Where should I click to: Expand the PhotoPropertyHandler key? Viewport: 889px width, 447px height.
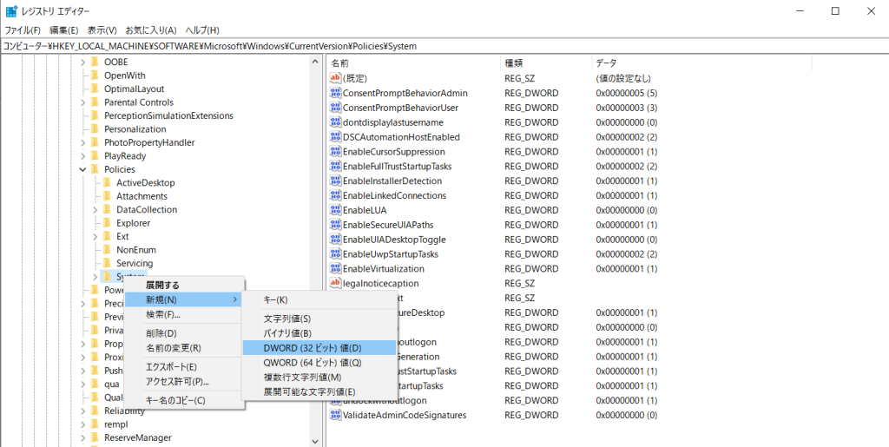82,142
